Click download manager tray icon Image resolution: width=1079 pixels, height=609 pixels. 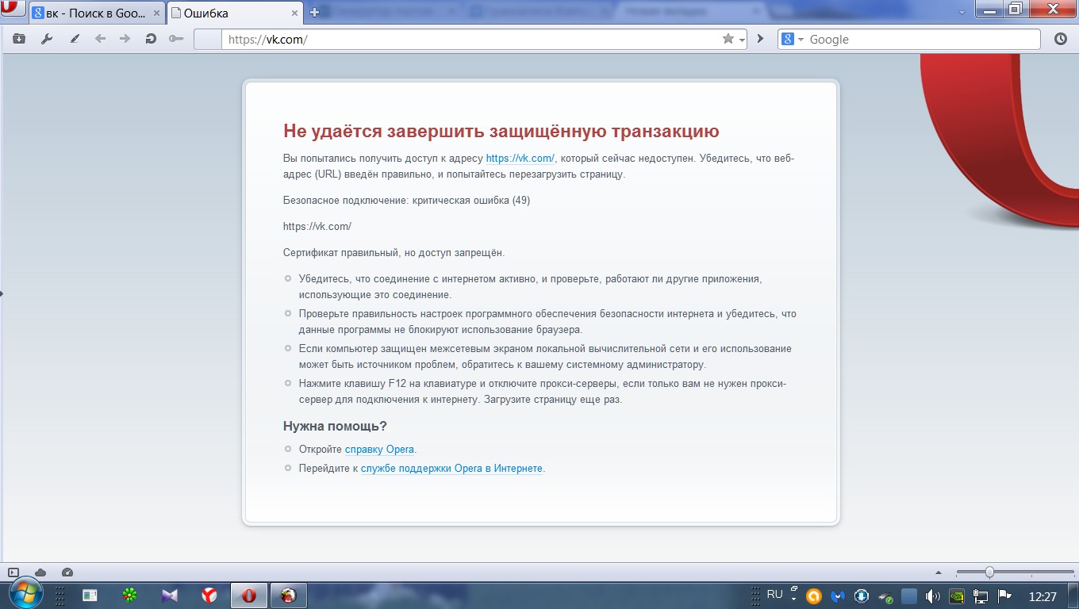coord(862,596)
